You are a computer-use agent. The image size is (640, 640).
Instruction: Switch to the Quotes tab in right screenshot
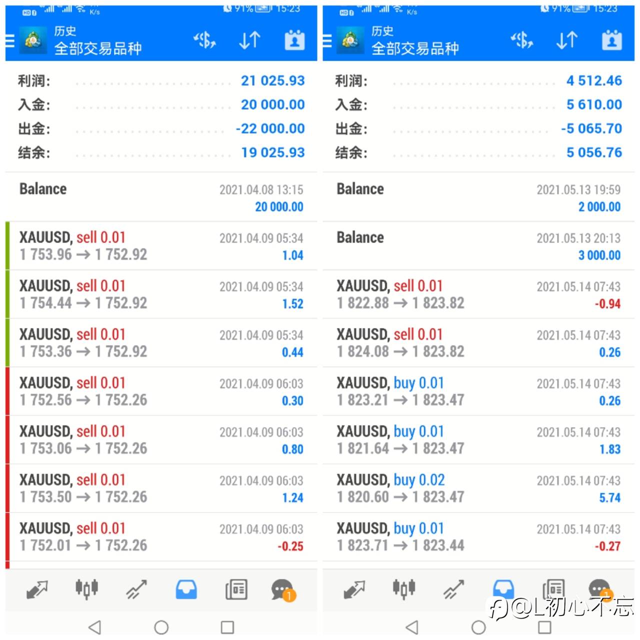tap(354, 589)
